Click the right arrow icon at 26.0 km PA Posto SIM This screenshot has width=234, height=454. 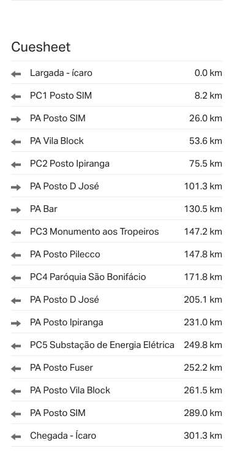(16, 119)
